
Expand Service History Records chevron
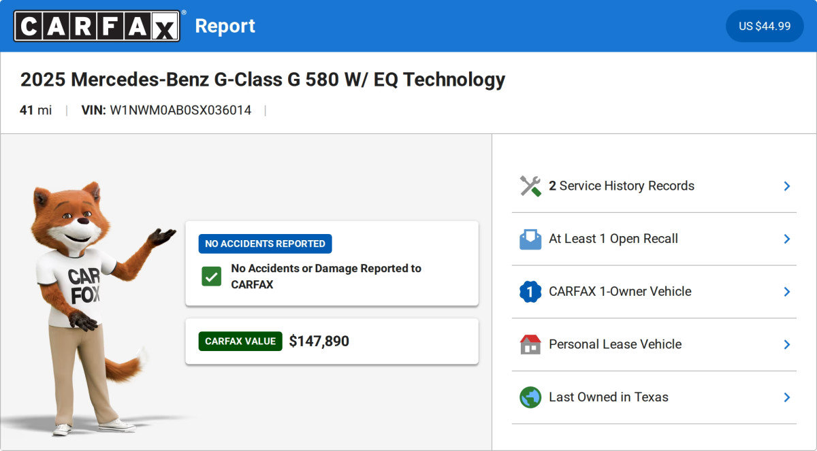(787, 186)
